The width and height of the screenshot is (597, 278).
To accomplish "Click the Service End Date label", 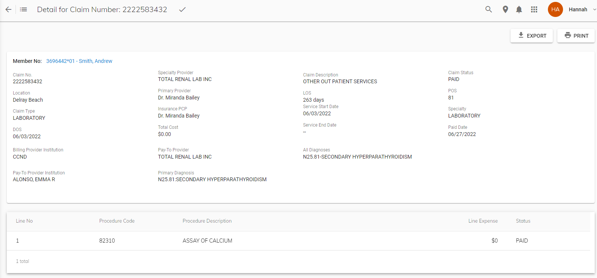I will [319, 125].
